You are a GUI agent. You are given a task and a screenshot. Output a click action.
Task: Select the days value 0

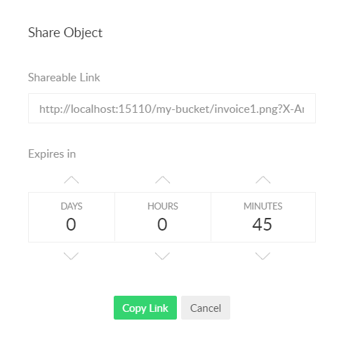point(71,224)
